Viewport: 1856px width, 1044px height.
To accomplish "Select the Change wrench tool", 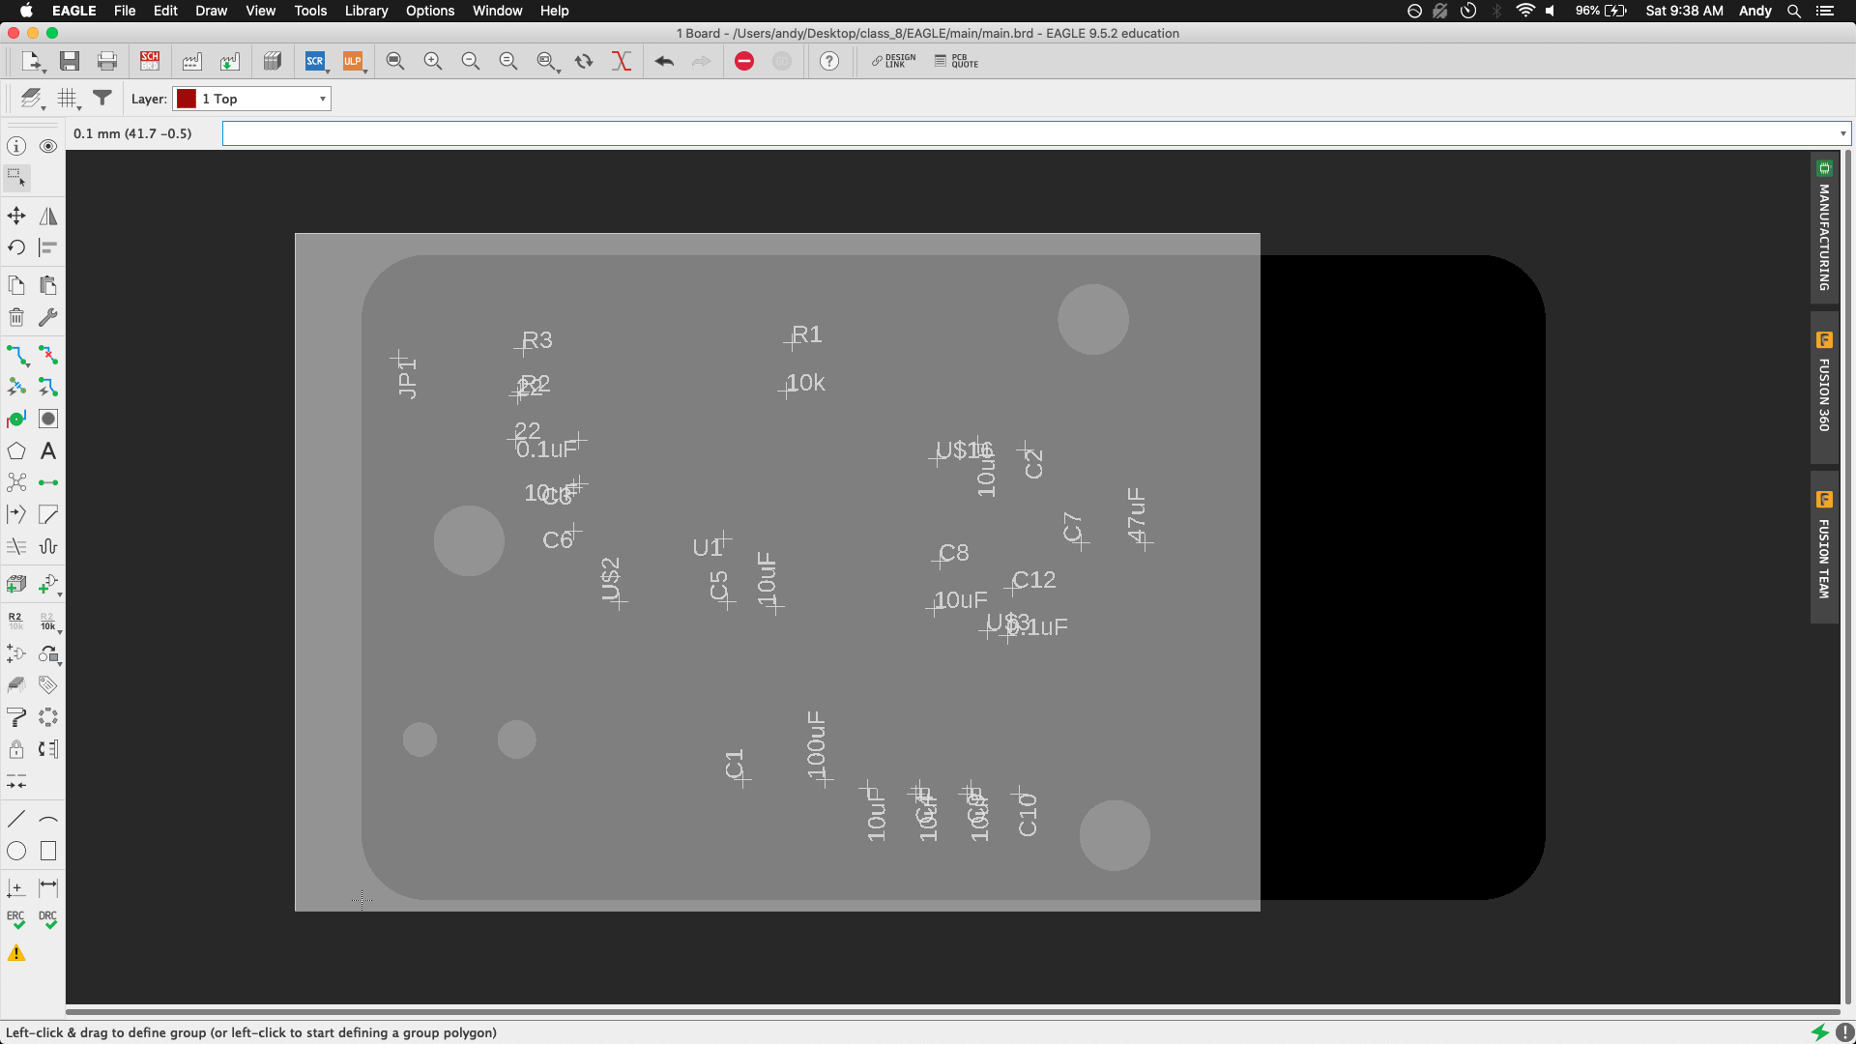I will [x=48, y=317].
